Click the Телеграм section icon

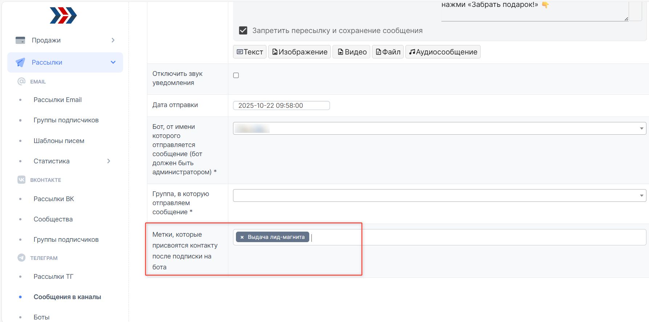[21, 258]
